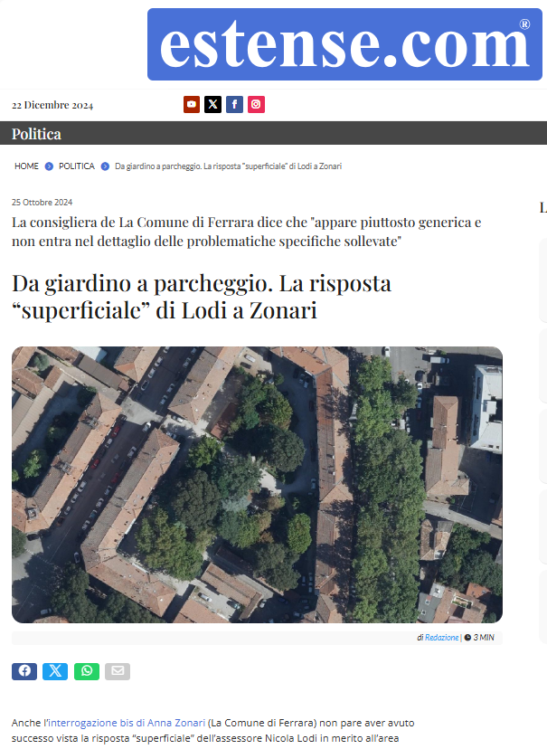Screen dimensions: 547x749
Task: Open the YouTube channel icon
Action: (x=192, y=104)
